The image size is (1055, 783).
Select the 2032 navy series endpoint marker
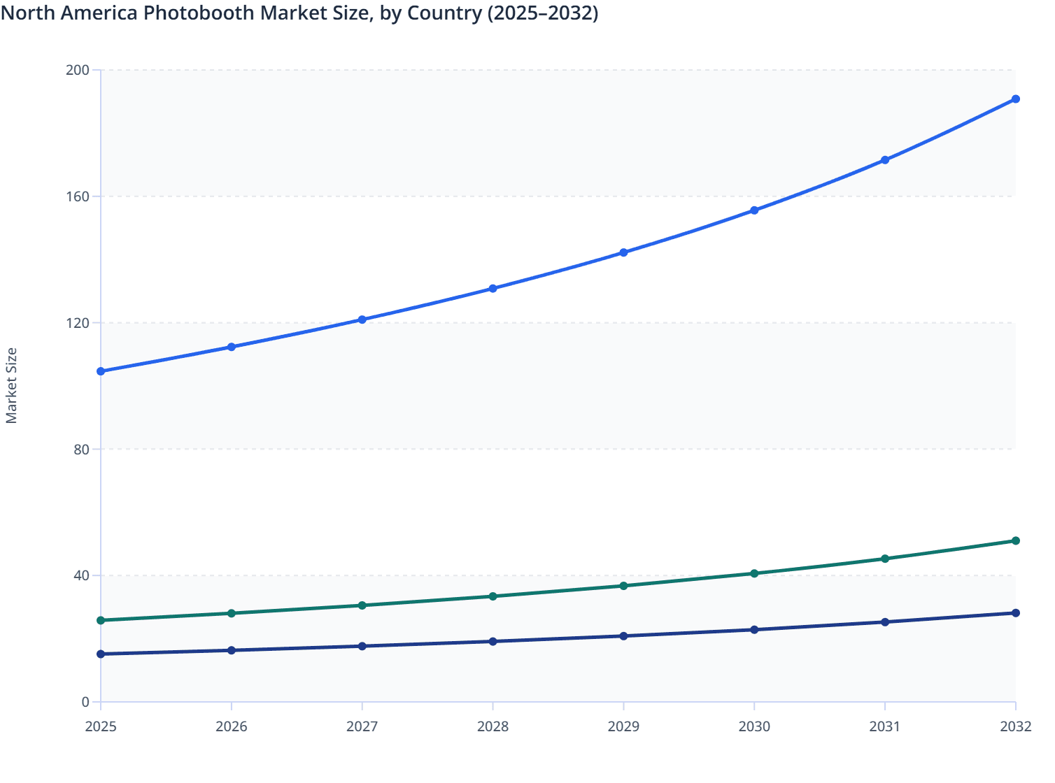click(1015, 612)
